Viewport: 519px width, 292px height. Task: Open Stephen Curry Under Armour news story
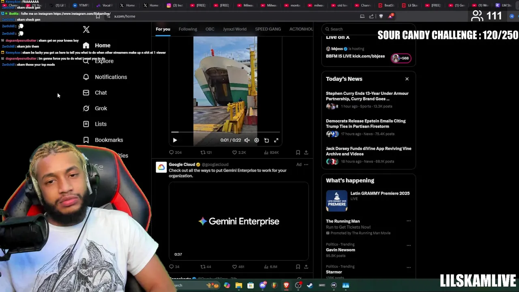coord(369,101)
